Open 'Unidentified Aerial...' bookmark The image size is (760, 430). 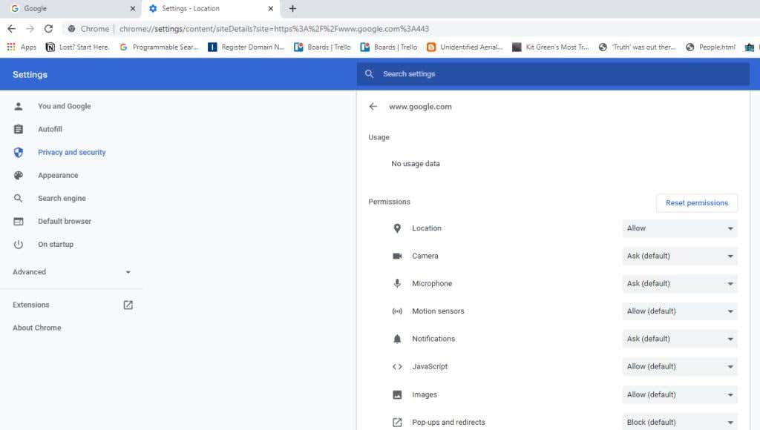(465, 47)
